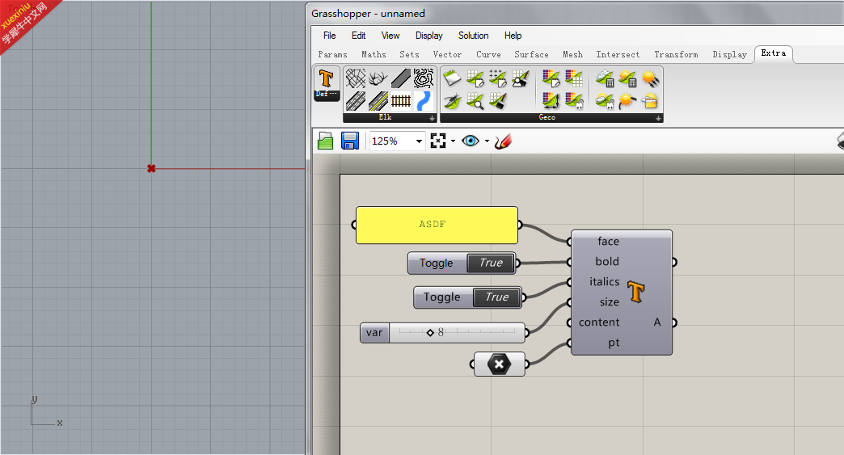Pick the Elk railway tracks icon
The height and width of the screenshot is (455, 844).
coord(400,101)
